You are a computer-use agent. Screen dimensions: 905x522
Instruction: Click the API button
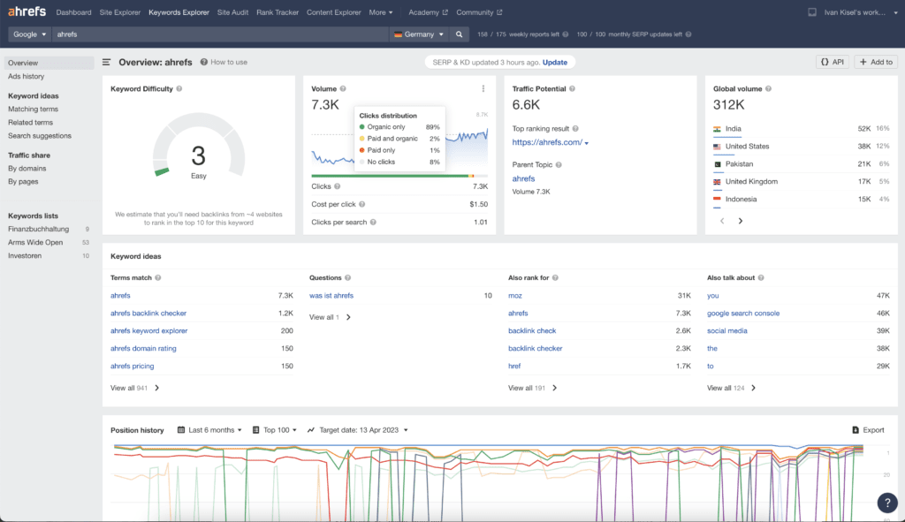click(x=832, y=62)
